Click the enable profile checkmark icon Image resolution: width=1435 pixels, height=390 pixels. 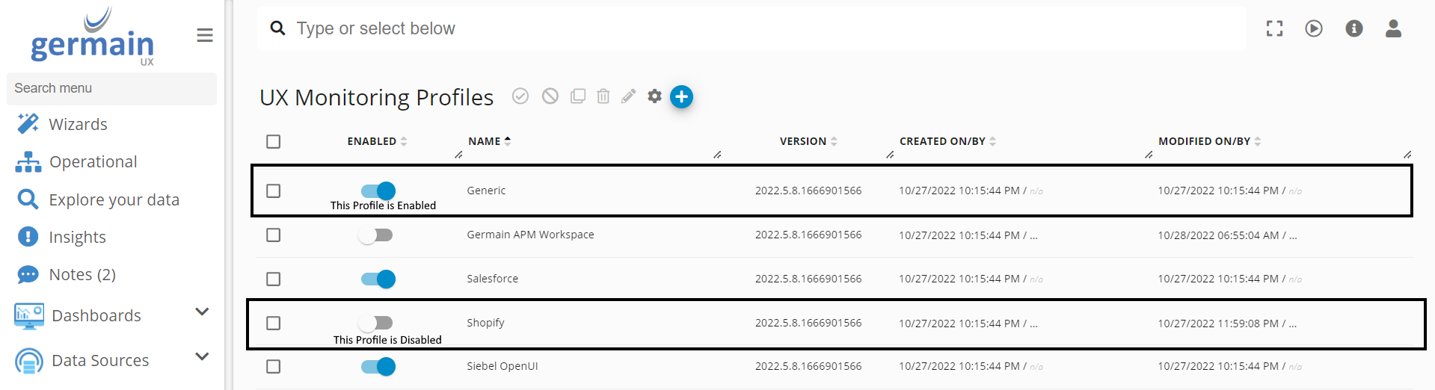click(x=520, y=96)
